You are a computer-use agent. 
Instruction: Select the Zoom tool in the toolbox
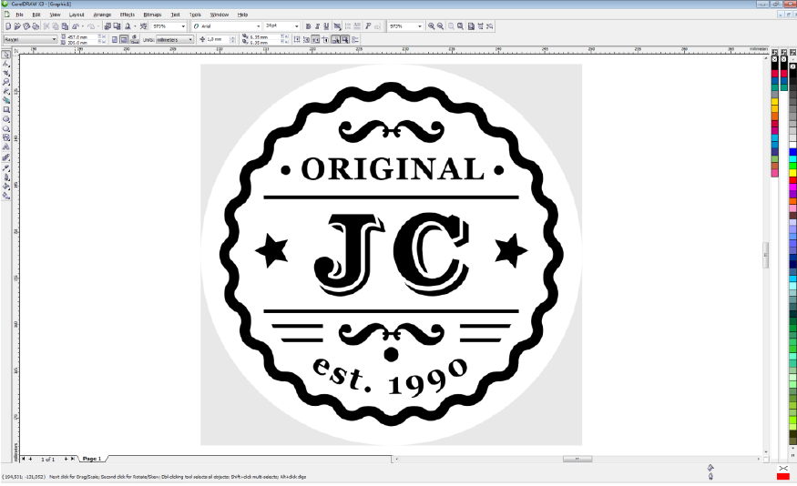[6, 82]
